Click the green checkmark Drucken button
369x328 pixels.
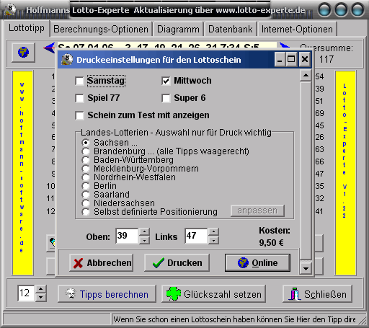(x=177, y=263)
